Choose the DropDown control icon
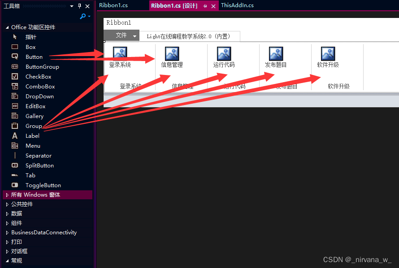Image resolution: width=399 pixels, height=268 pixels. (15, 96)
